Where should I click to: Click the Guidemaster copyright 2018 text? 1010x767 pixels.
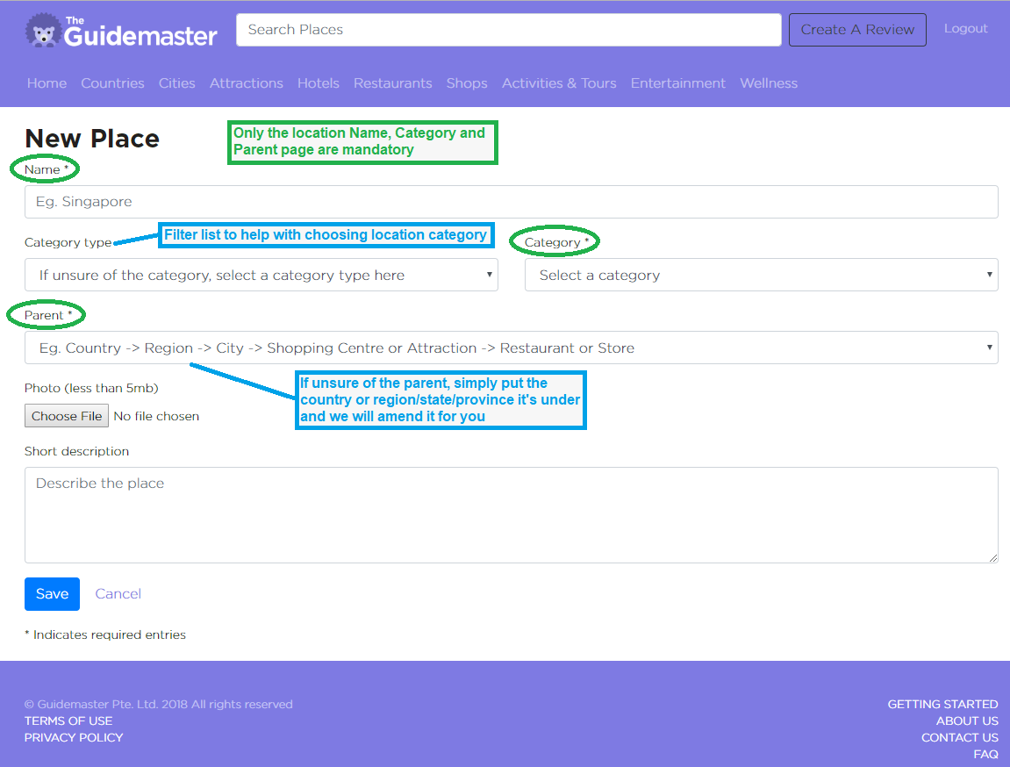pyautogui.click(x=159, y=704)
